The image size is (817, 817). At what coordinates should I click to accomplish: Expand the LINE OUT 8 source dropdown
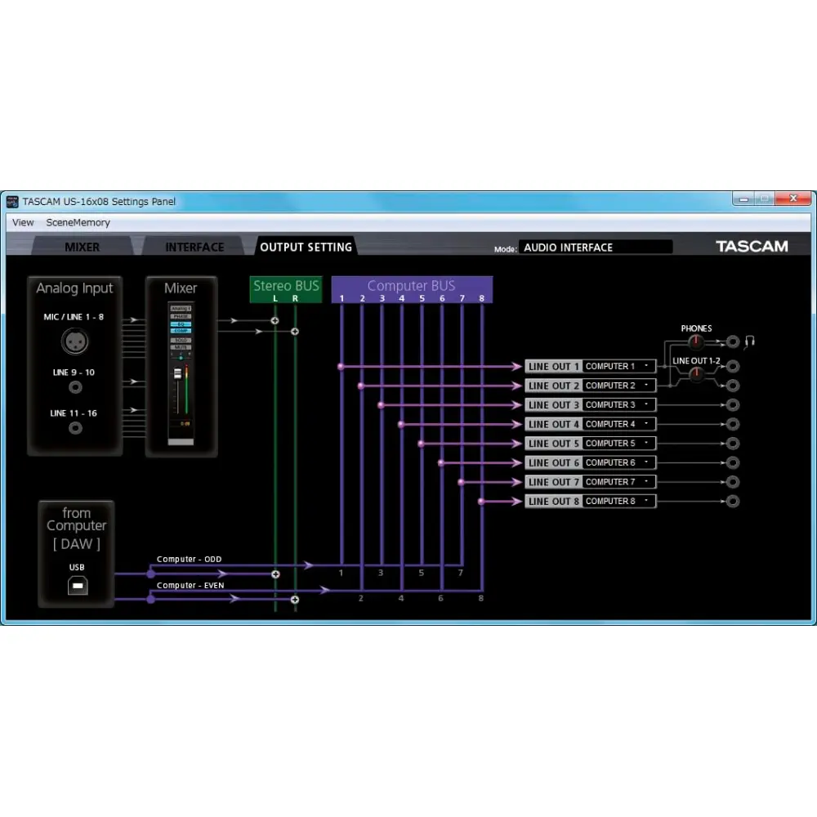point(618,502)
